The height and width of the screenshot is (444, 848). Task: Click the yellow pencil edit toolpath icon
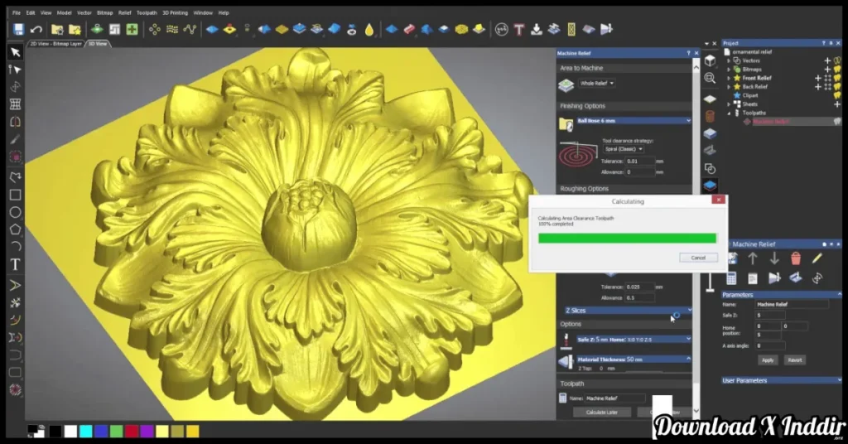point(817,258)
